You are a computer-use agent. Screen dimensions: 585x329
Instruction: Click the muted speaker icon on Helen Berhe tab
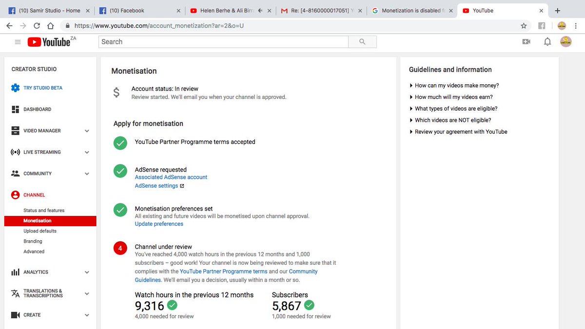click(261, 11)
